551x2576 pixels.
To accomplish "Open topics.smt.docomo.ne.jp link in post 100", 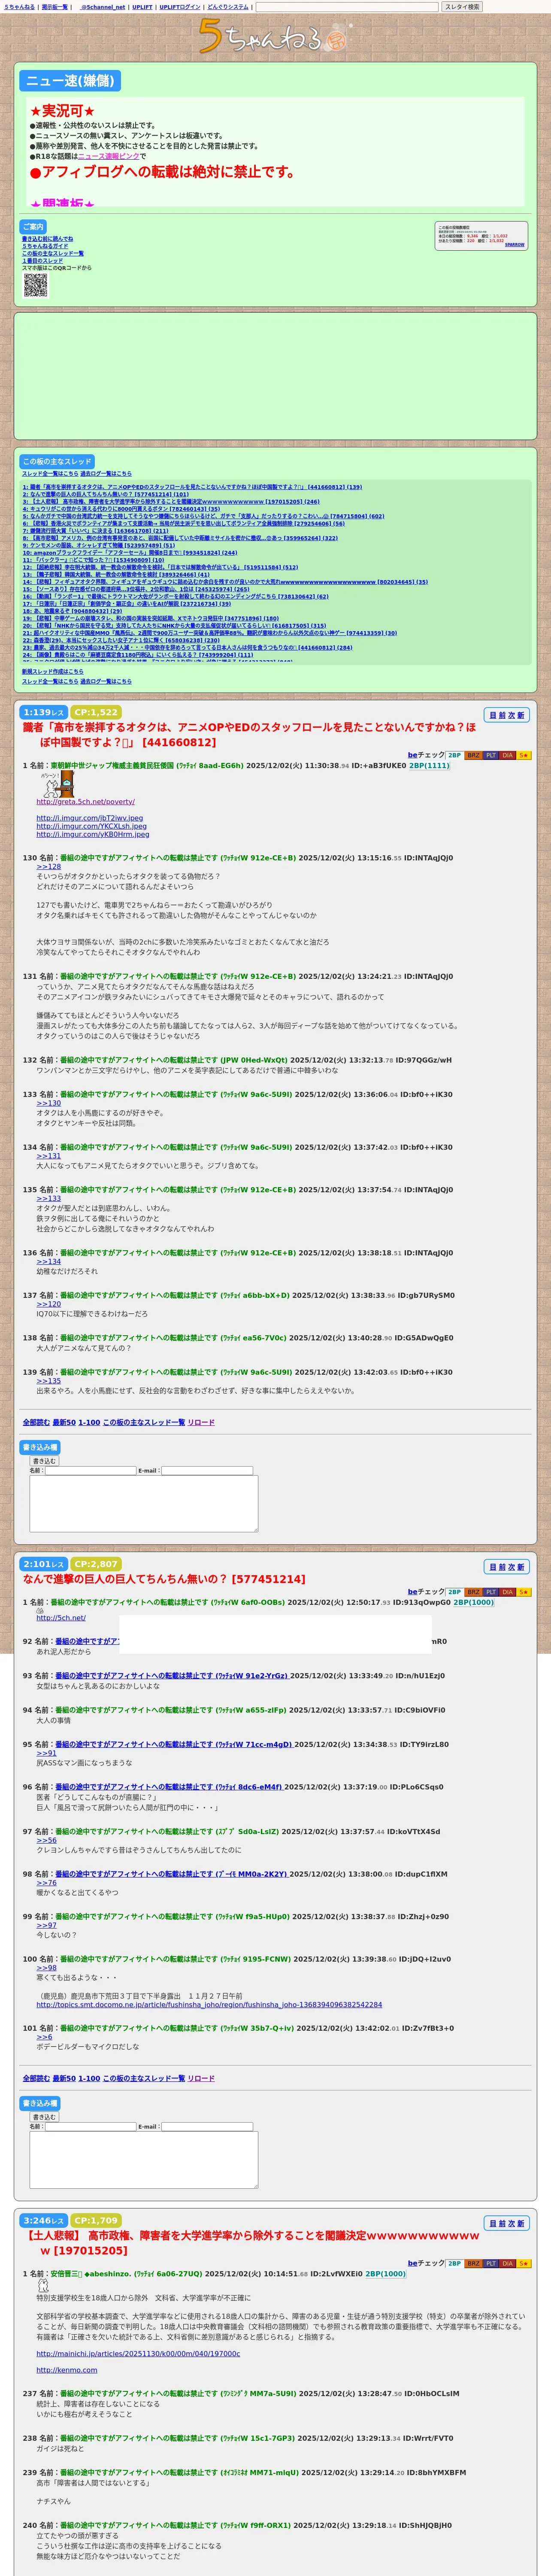I will 209,2004.
